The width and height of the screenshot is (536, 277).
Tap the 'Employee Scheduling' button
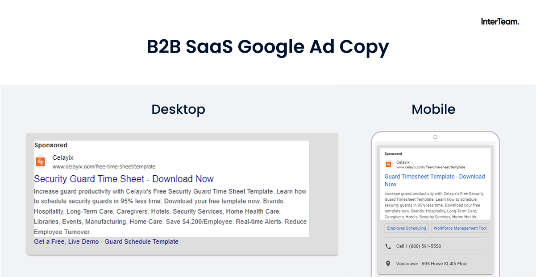[x=407, y=228]
